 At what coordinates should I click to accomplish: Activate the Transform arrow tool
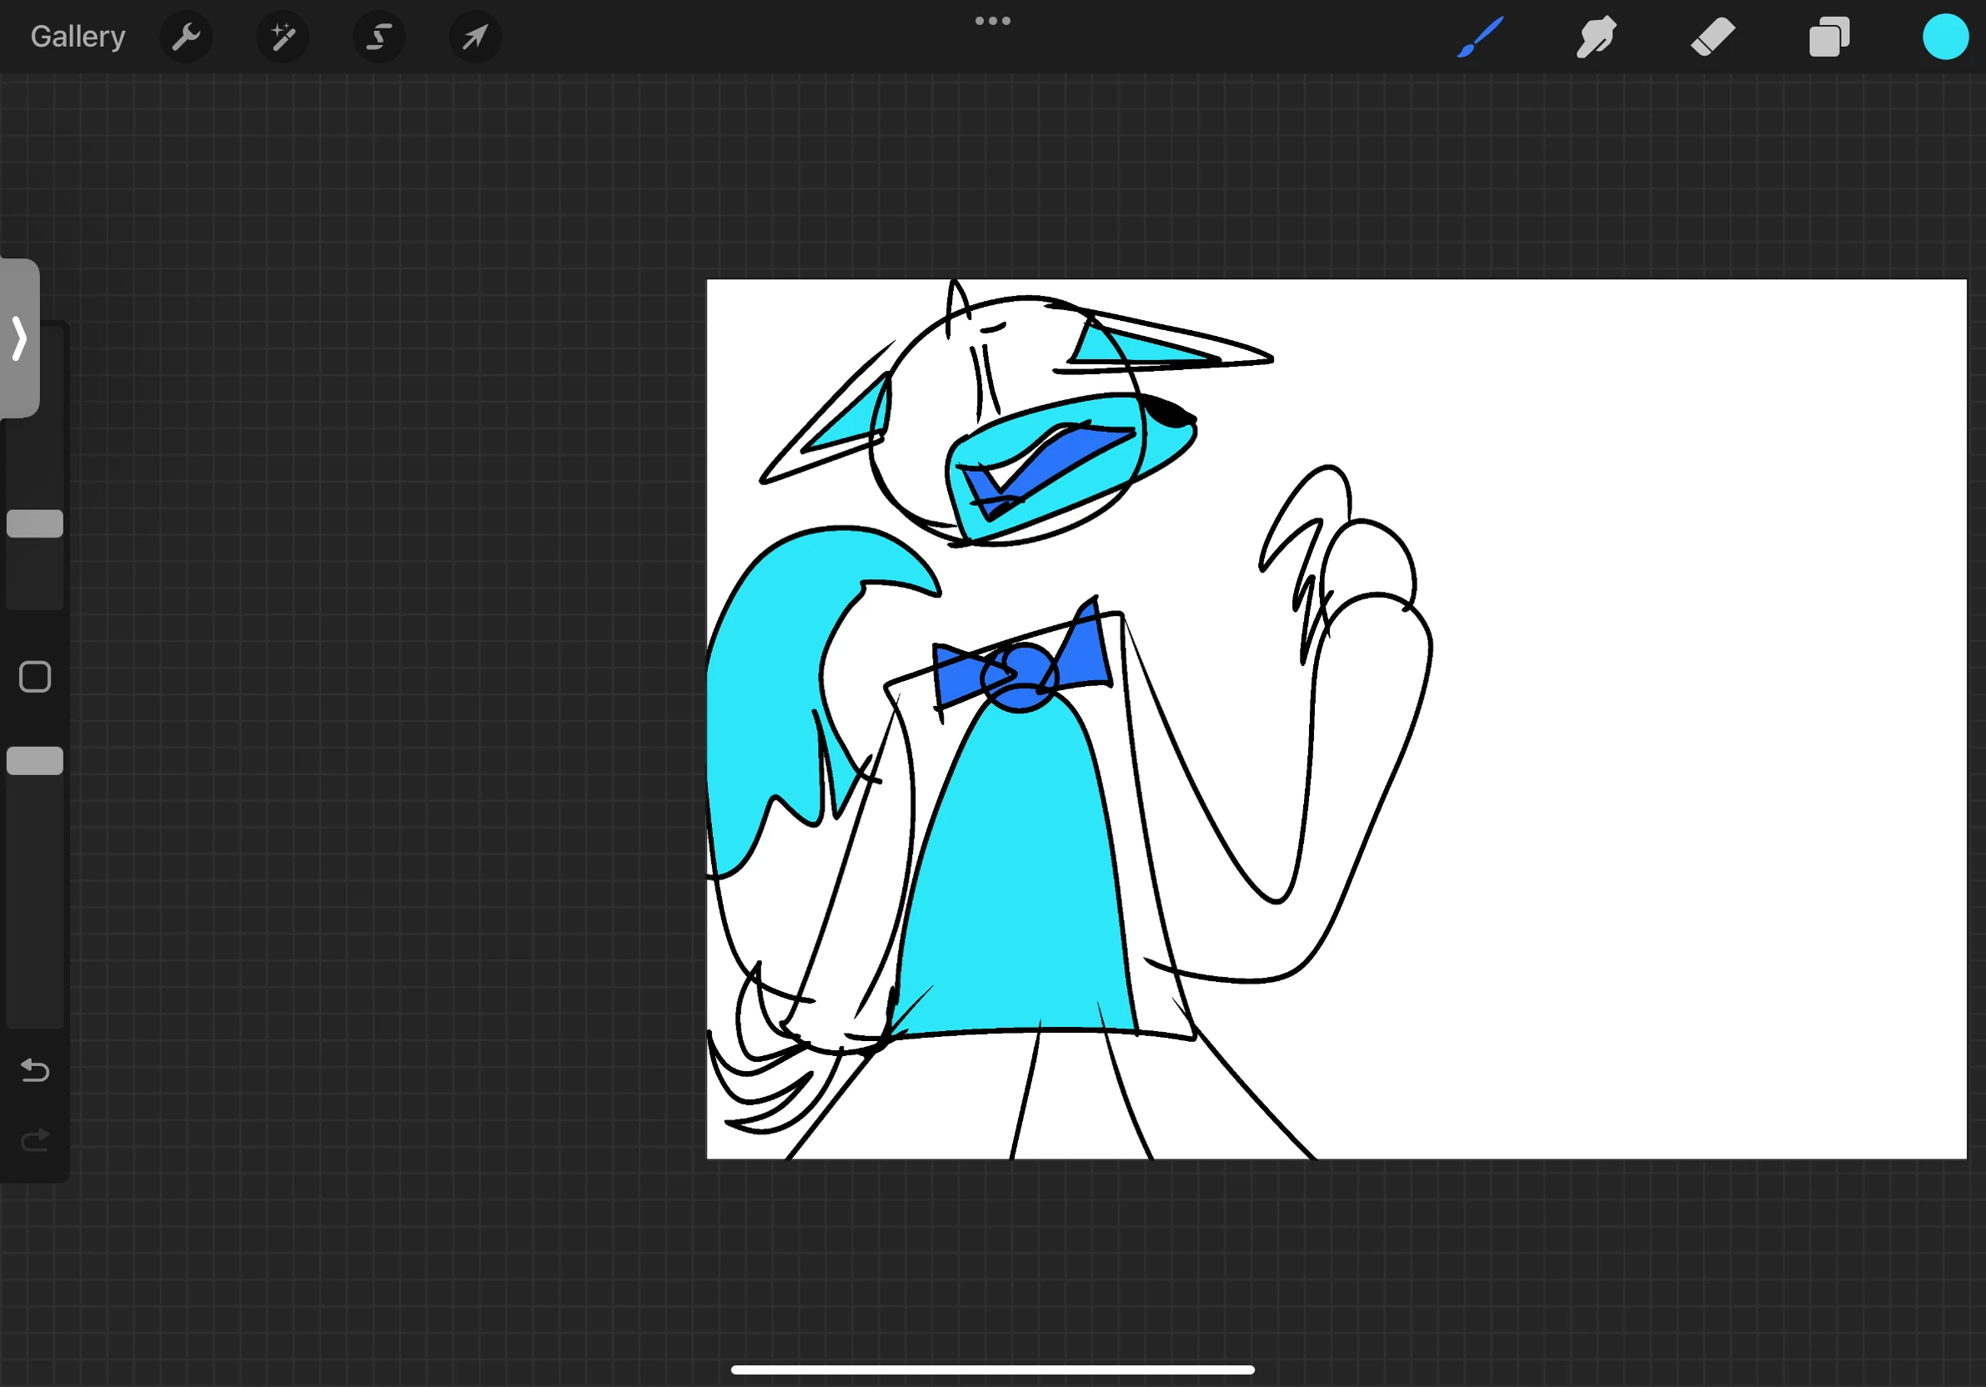[x=475, y=38]
